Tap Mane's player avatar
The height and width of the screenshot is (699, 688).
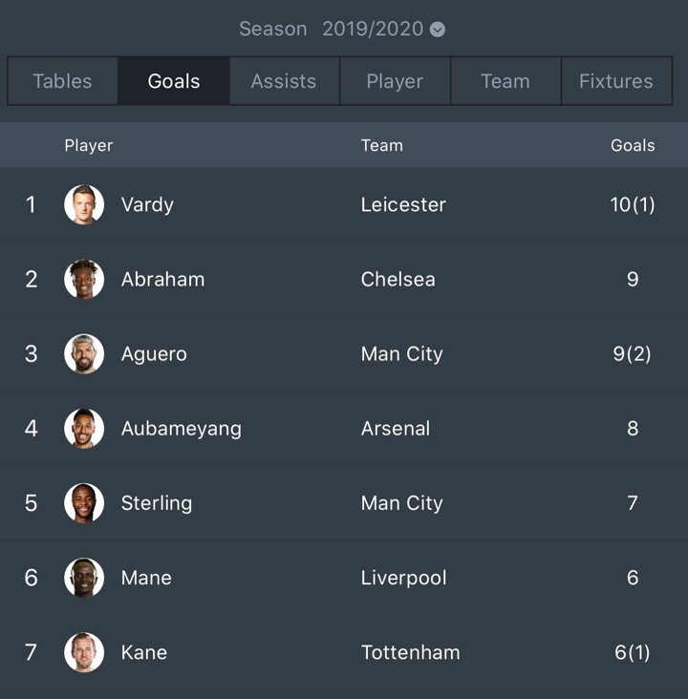84,578
